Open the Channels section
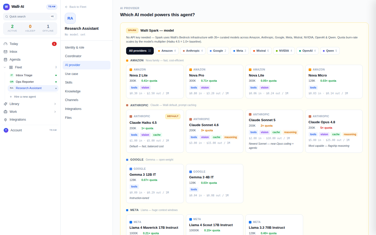 (x=86, y=100)
